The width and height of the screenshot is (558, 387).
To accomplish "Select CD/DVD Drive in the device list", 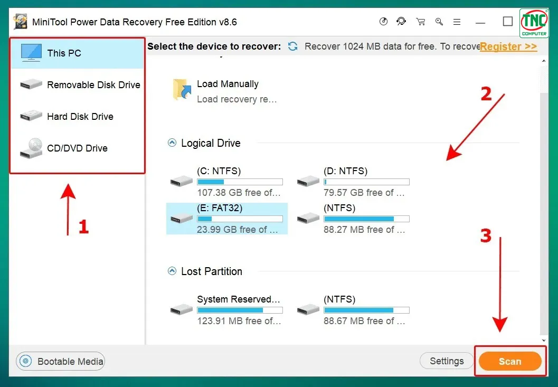I will [x=77, y=148].
